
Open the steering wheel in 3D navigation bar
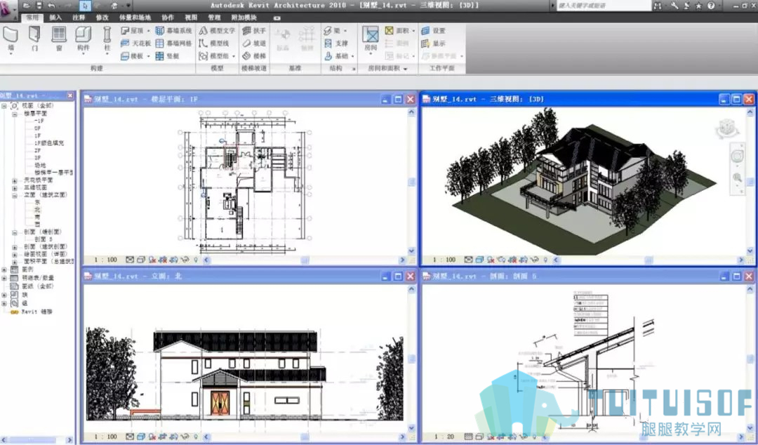click(x=737, y=157)
